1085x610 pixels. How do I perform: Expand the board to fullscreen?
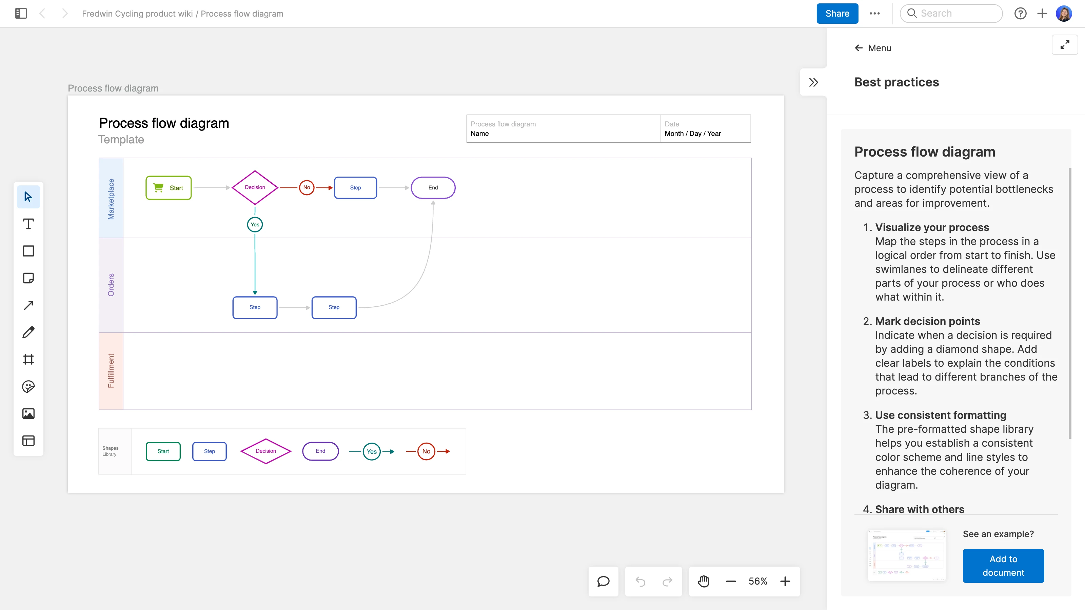point(1065,45)
